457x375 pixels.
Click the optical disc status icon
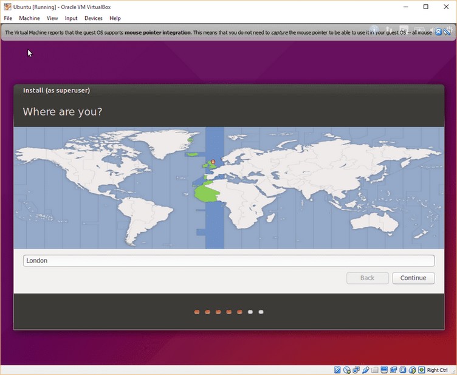click(347, 370)
